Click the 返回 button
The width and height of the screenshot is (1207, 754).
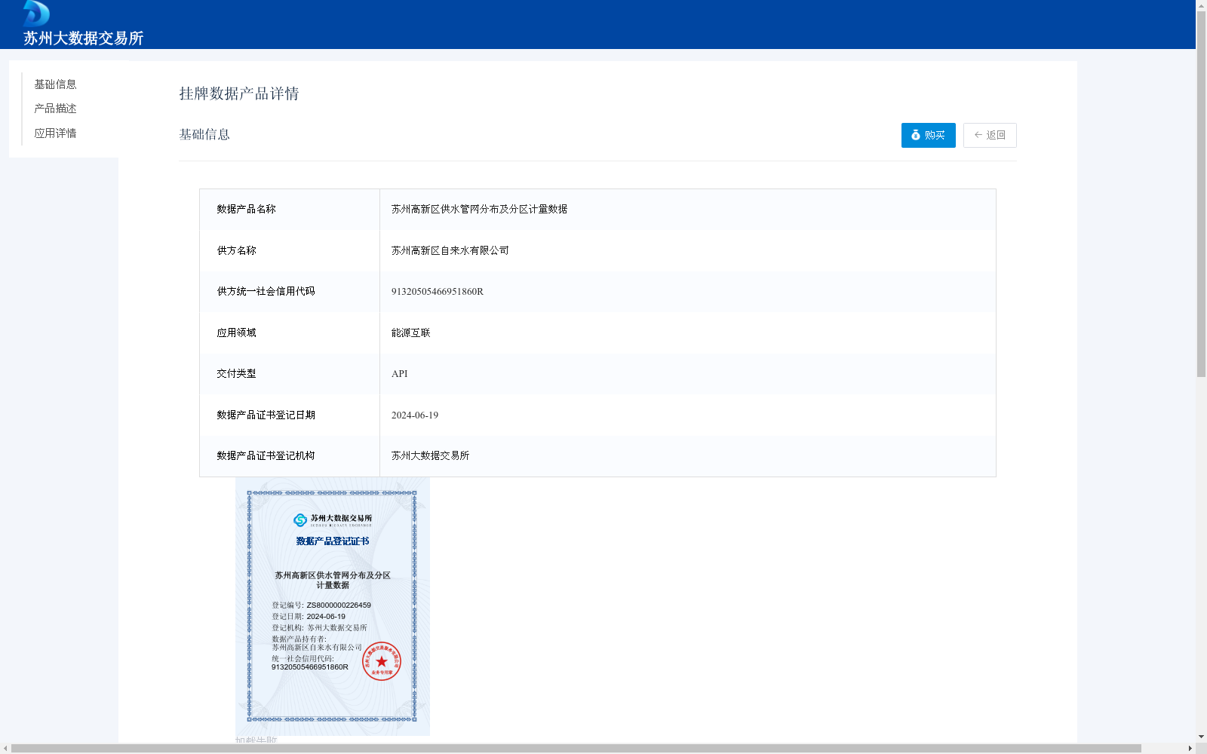pyautogui.click(x=990, y=135)
